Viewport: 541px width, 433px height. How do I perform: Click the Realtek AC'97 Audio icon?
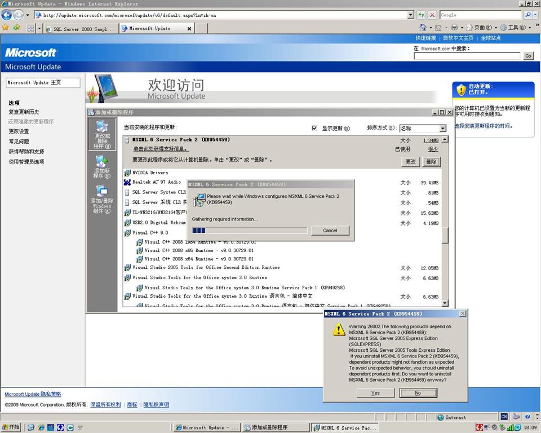pos(127,182)
